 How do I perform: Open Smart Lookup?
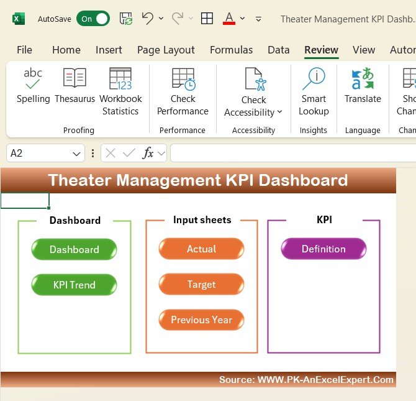314,91
